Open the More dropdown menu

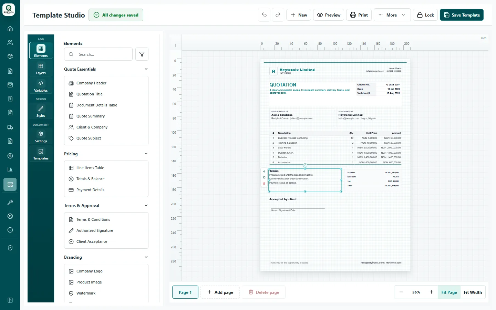click(x=392, y=15)
